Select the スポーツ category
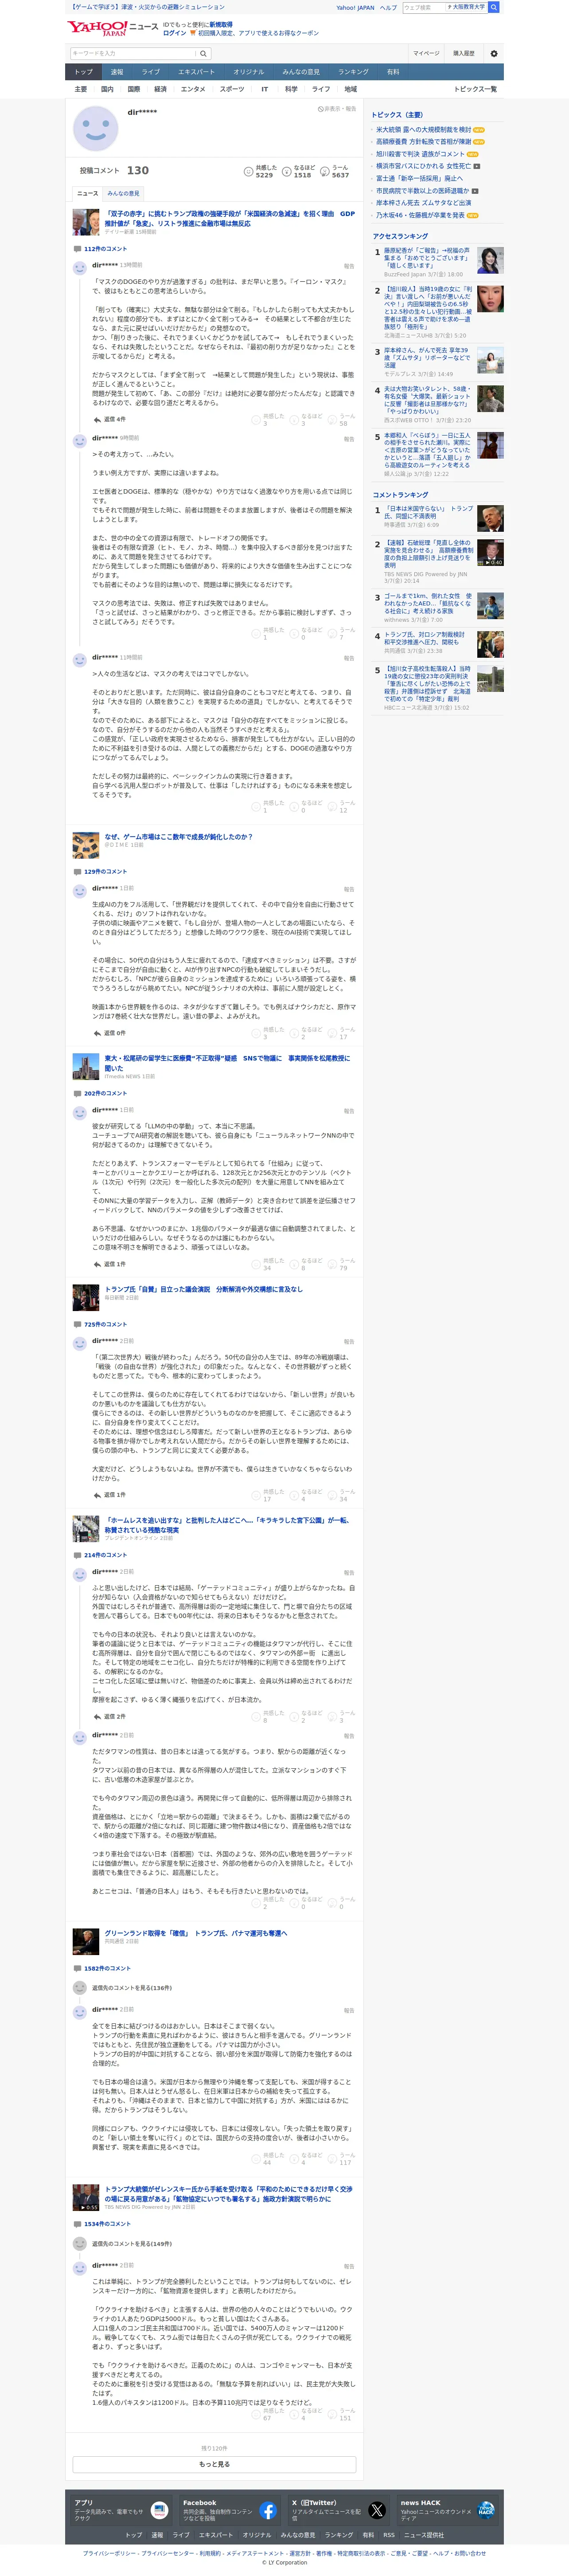569x2576 pixels. point(232,89)
